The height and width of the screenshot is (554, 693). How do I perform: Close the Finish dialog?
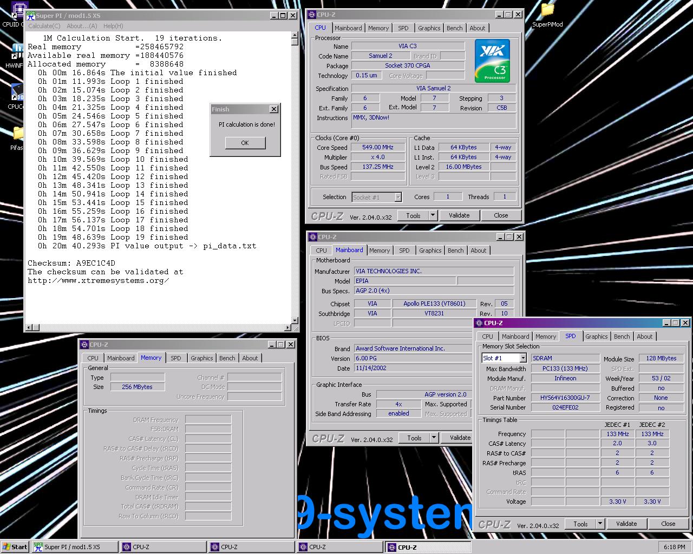click(274, 109)
